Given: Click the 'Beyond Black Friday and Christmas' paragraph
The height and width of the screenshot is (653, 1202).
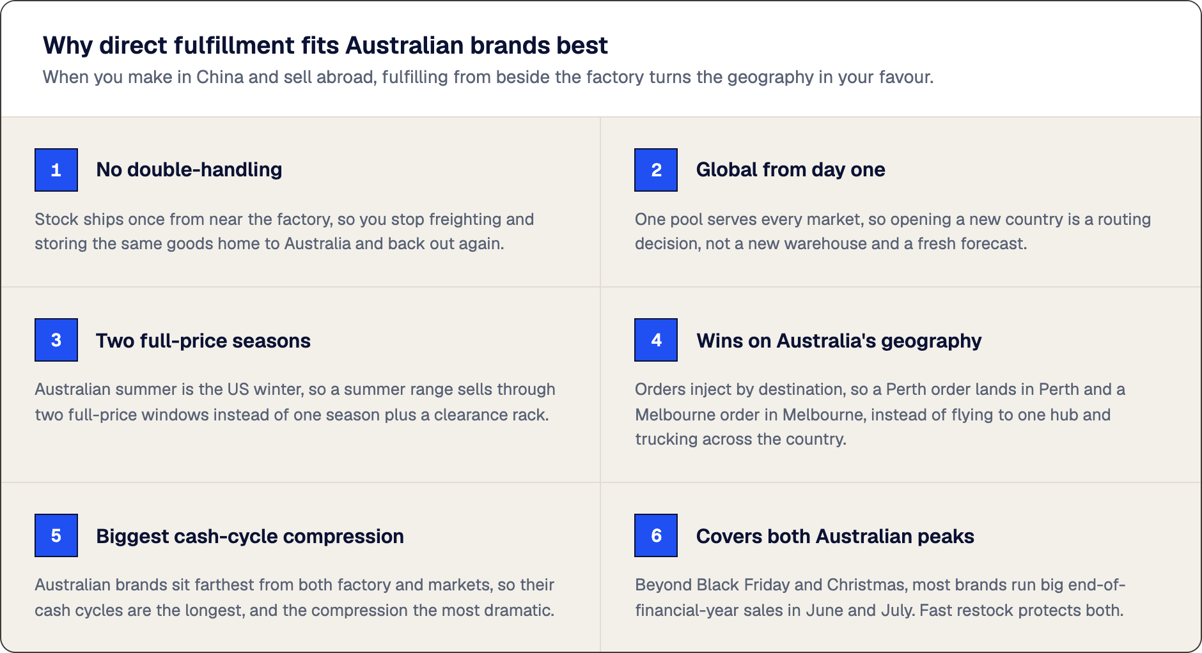Looking at the screenshot, I should tap(880, 597).
